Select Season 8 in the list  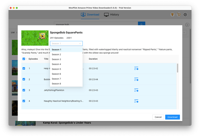(57, 84)
